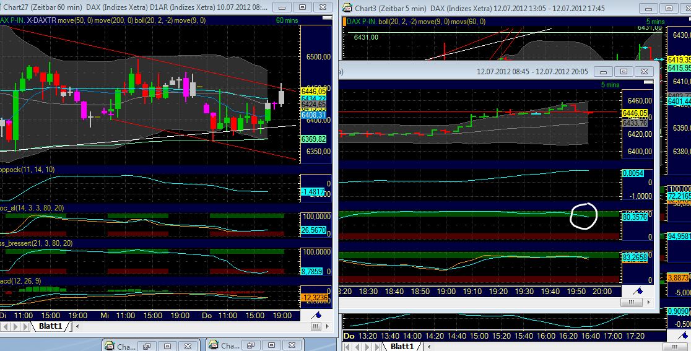Click the blue 6408,31 price tag in Chart27
The width and height of the screenshot is (691, 351).
[313, 115]
